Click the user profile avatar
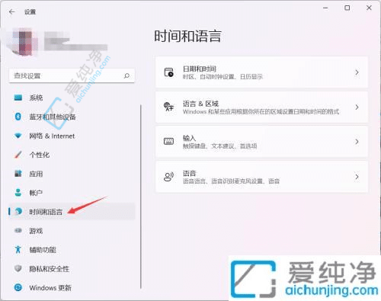The width and height of the screenshot is (381, 301). tap(24, 42)
